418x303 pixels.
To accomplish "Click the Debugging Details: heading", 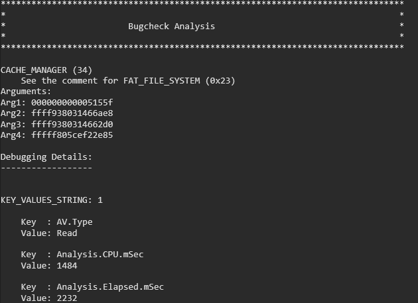I will (x=46, y=157).
